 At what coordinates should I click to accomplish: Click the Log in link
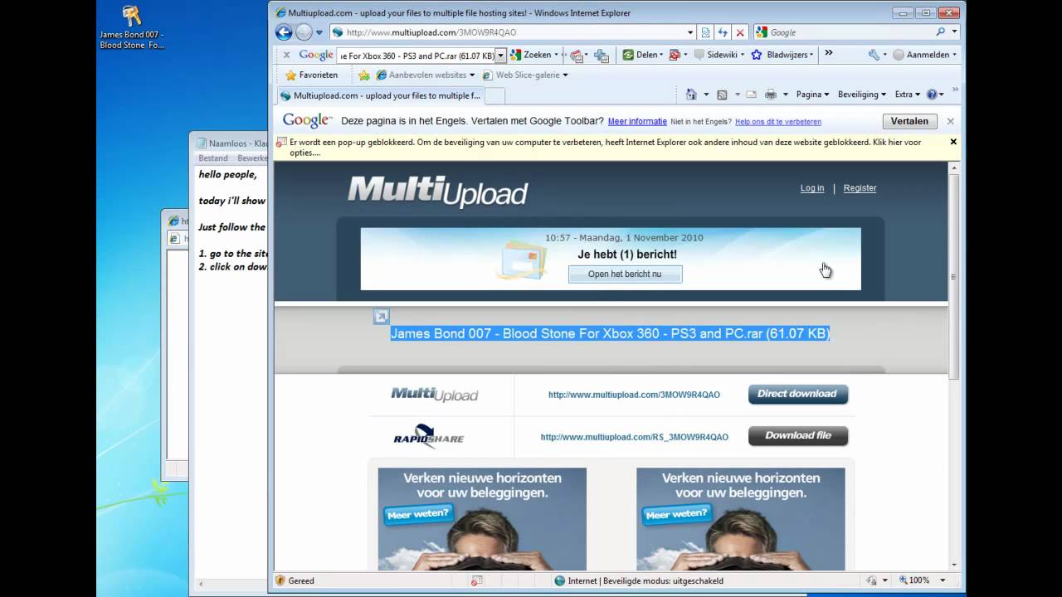812,188
